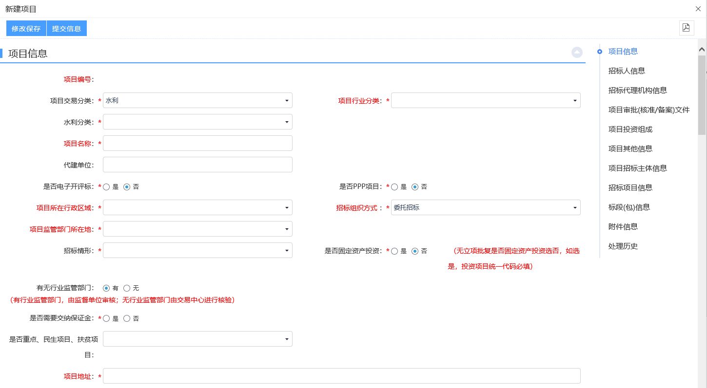Select 是 for 是否固定资产投资
Screen dimensions: 707x388
395,251
